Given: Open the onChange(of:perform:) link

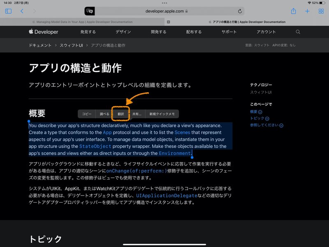Looking at the screenshot, I should point(137,171).
